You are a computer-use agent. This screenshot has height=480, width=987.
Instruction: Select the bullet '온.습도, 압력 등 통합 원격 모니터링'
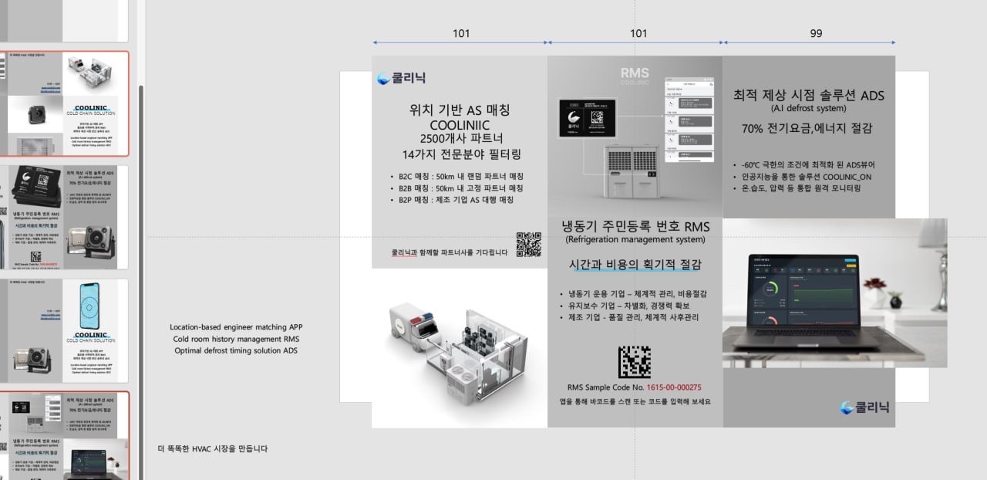point(797,188)
